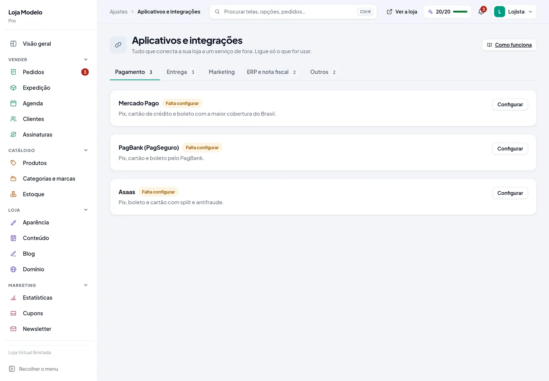
Task: Click the Clientes people icon
Action: [x=13, y=119]
